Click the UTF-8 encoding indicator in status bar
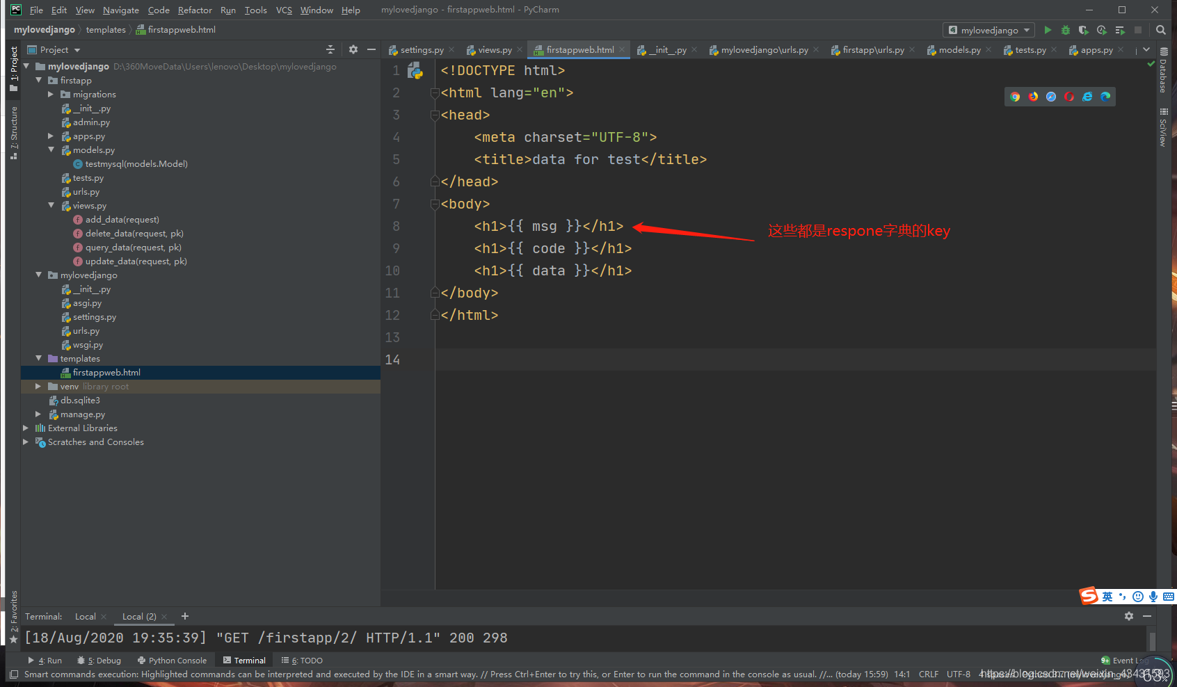This screenshot has height=687, width=1177. [958, 674]
